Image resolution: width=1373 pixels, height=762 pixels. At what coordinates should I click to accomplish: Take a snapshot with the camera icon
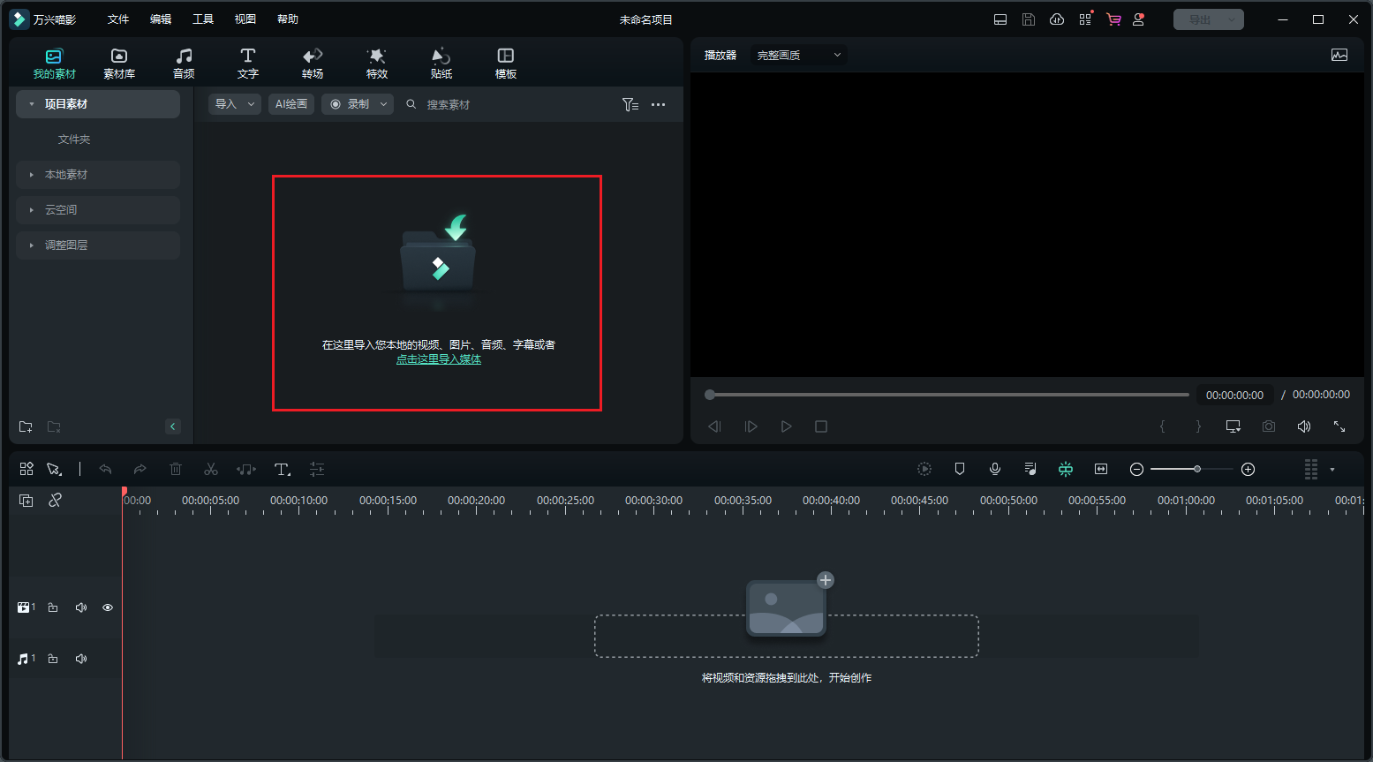tap(1269, 426)
